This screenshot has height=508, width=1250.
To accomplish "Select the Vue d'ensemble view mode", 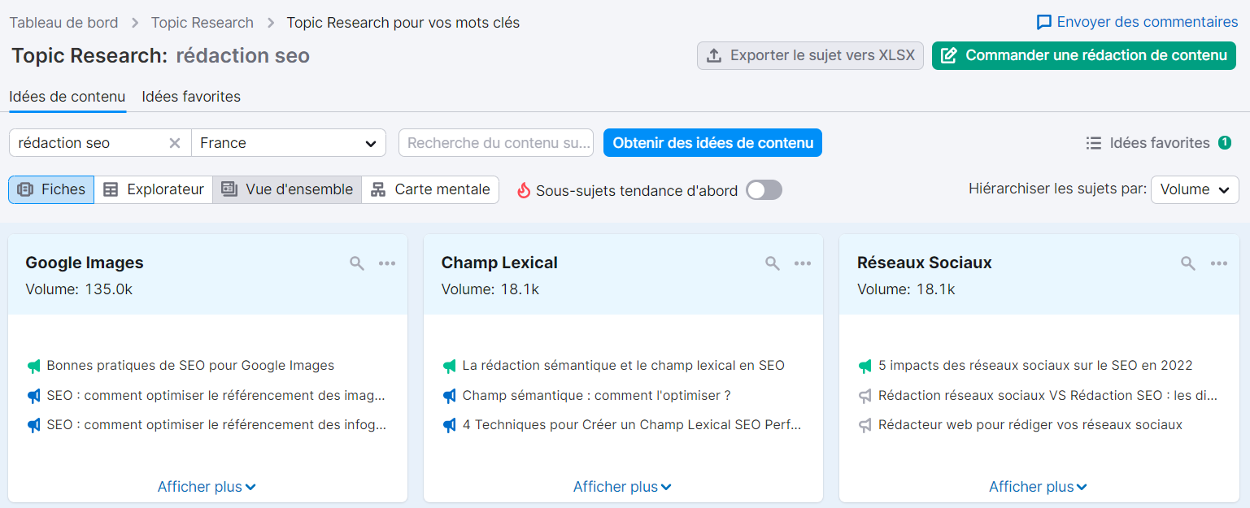I will coord(287,189).
